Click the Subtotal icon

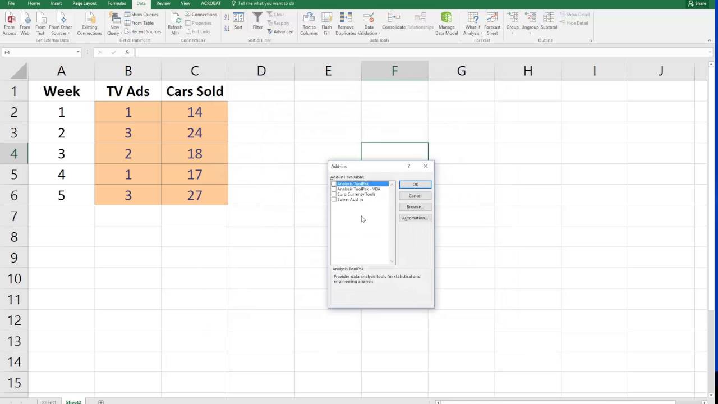tap(549, 21)
